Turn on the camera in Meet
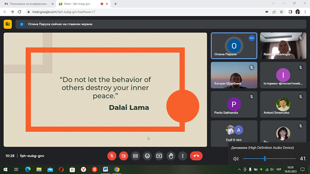This screenshot has width=310, height=174. pos(124,156)
